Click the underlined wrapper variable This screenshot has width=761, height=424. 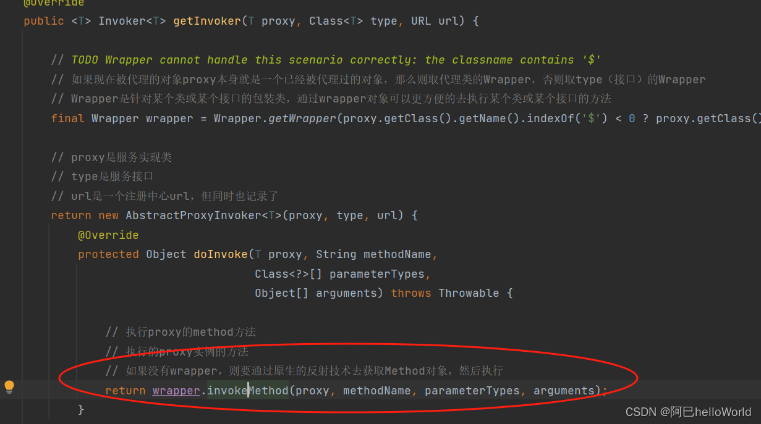click(176, 390)
